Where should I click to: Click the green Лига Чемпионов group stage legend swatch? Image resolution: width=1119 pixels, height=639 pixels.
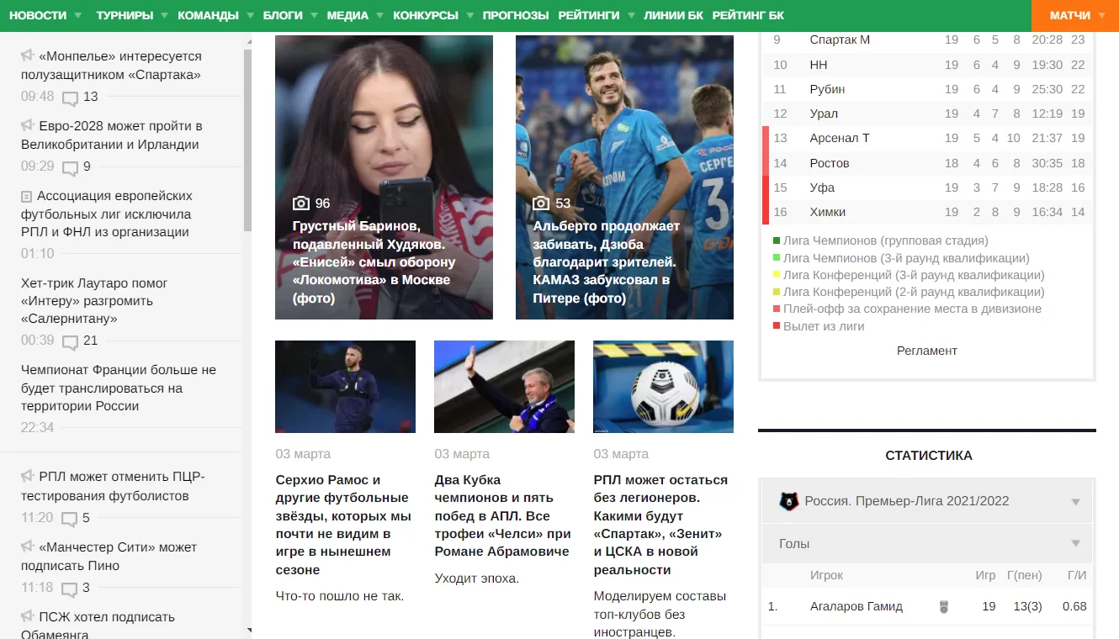coord(777,241)
